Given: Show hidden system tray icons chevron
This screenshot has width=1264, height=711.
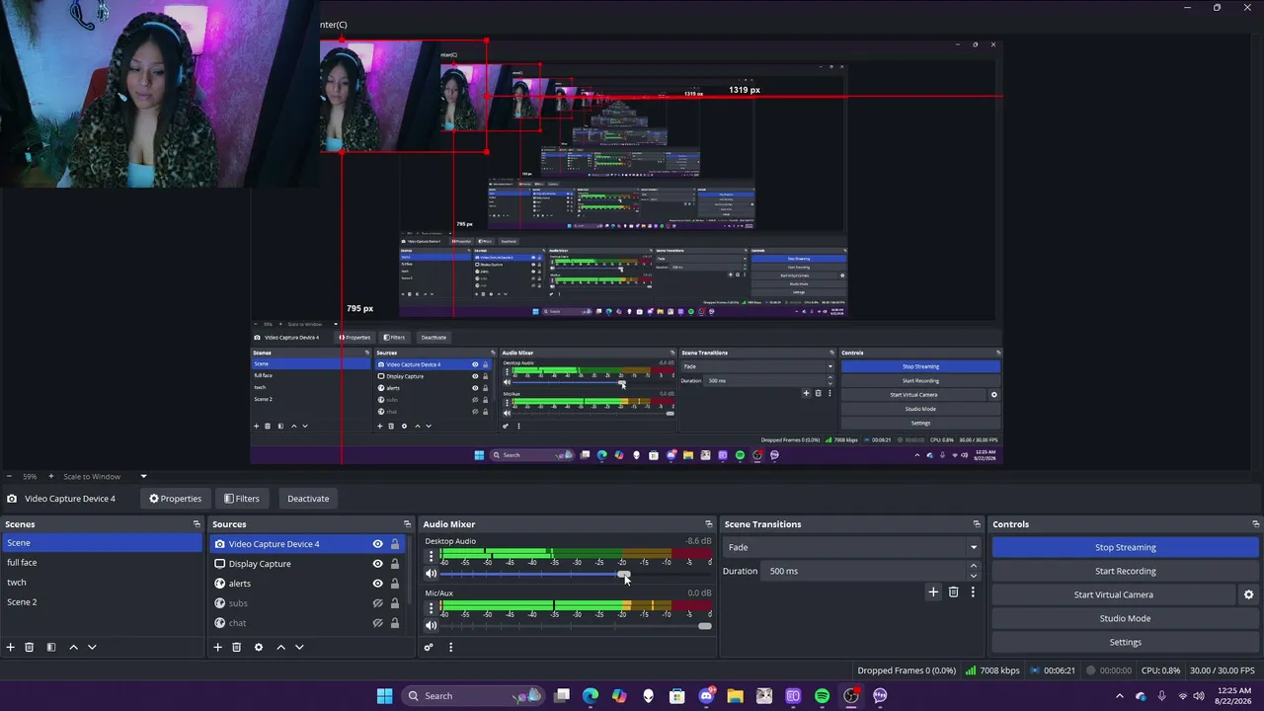Looking at the screenshot, I should [x=1119, y=696].
